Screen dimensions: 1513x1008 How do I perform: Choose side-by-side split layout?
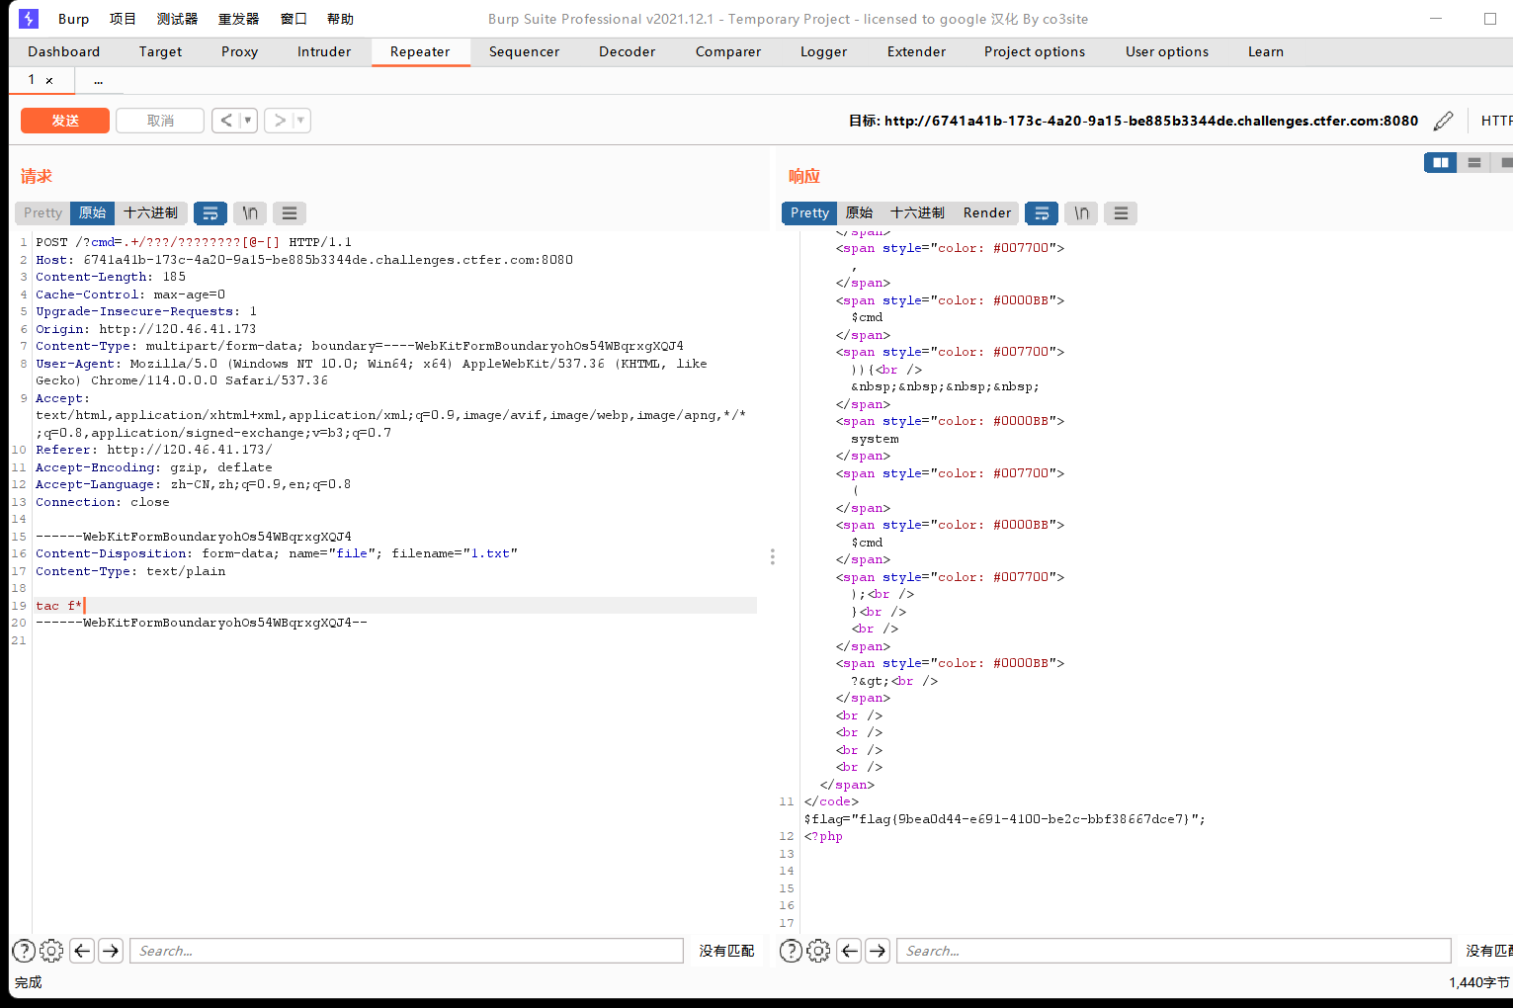1441,162
